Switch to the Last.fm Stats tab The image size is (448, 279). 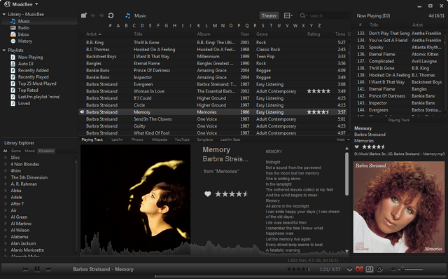(230, 139)
